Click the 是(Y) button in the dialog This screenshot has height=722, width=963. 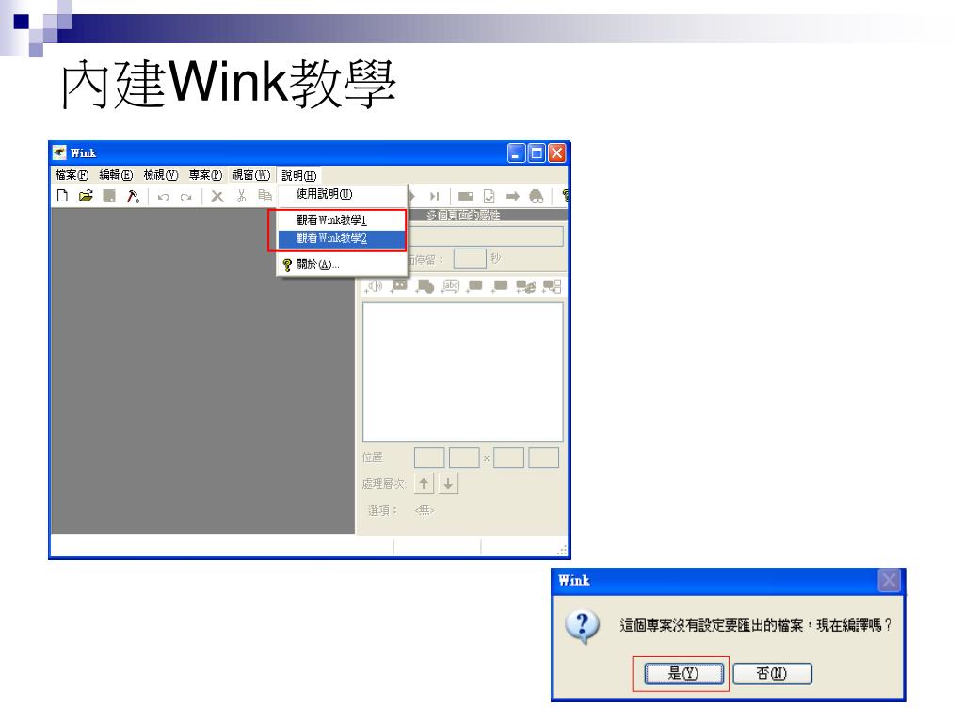pos(683,673)
